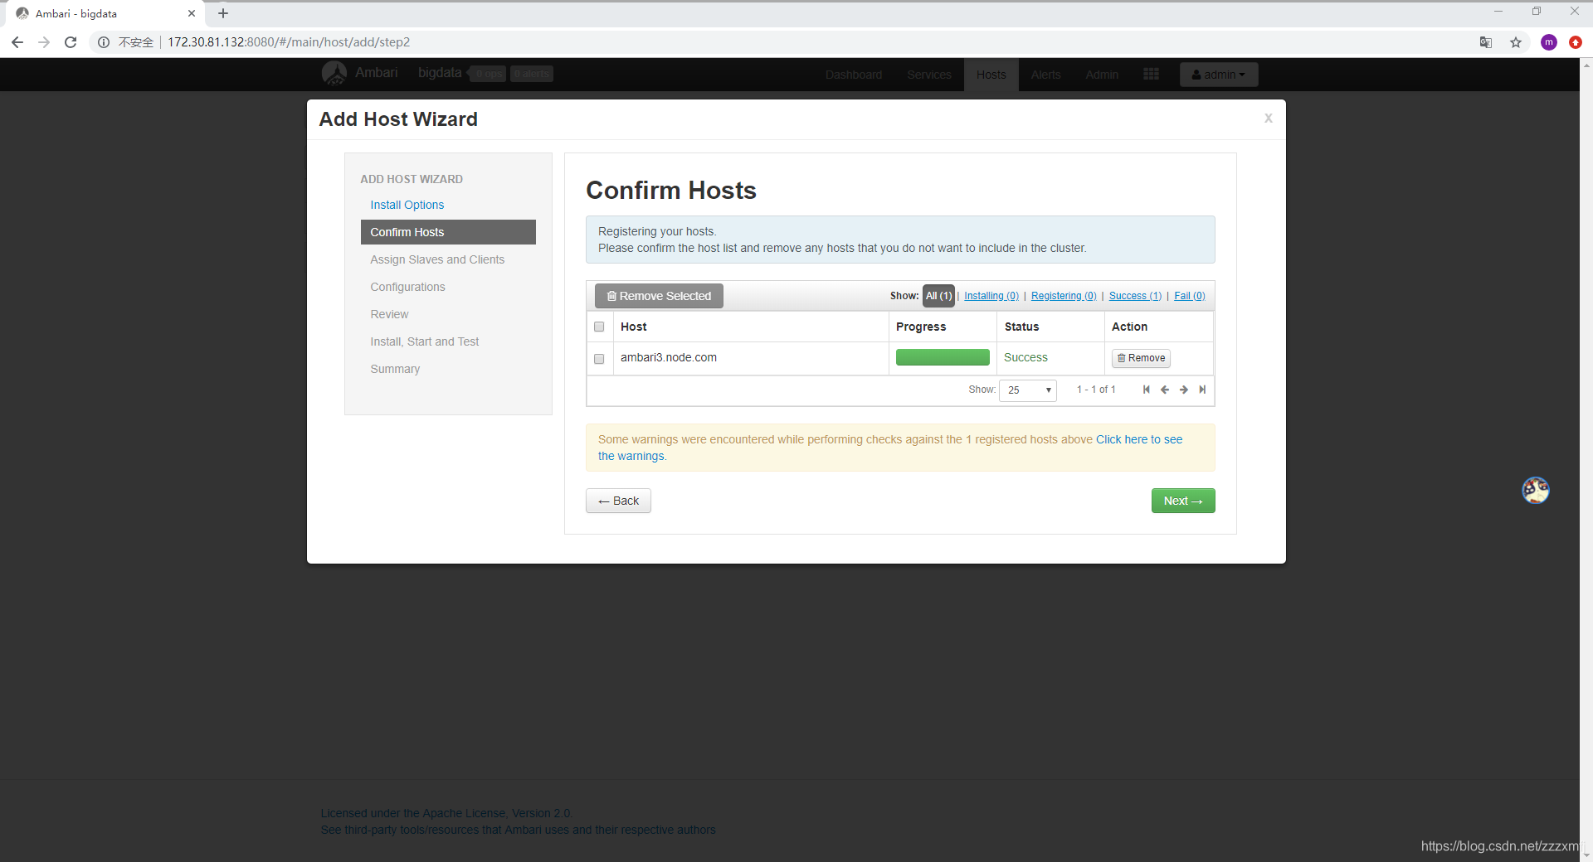Click the ops badge next to bigdata
The image size is (1593, 862).
click(x=489, y=74)
